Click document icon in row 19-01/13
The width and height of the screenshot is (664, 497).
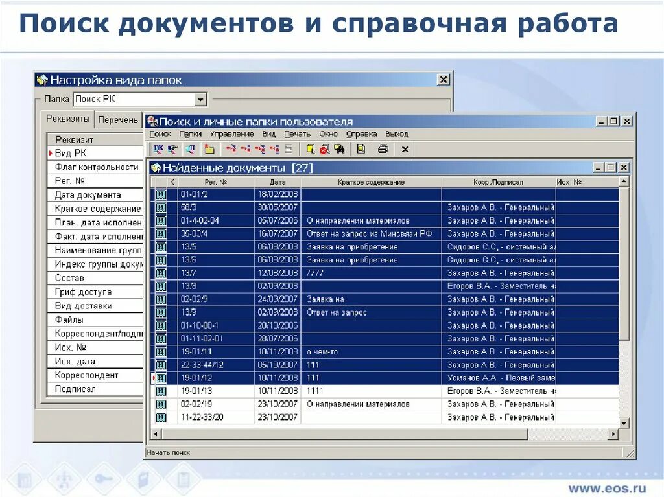pos(161,391)
